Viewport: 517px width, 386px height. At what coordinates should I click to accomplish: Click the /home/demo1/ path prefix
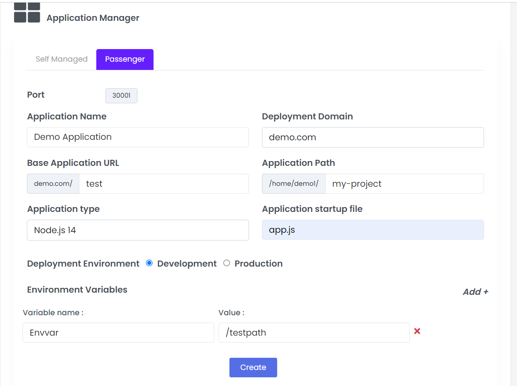pos(294,184)
